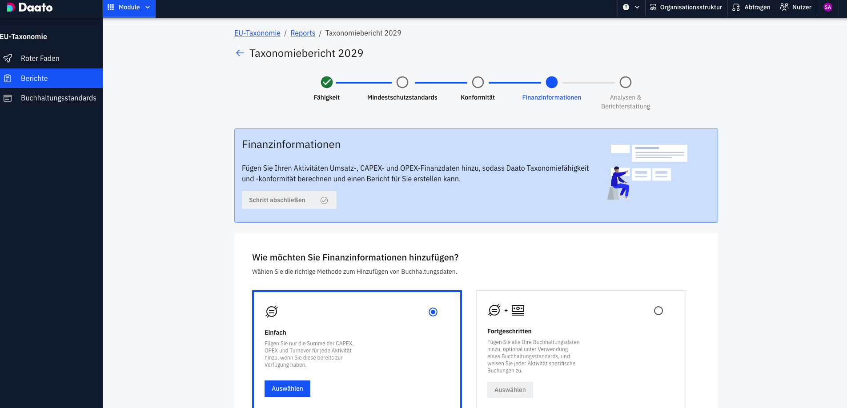The image size is (847, 408).
Task: Follow the Reports breadcrumb link
Action: pos(303,33)
